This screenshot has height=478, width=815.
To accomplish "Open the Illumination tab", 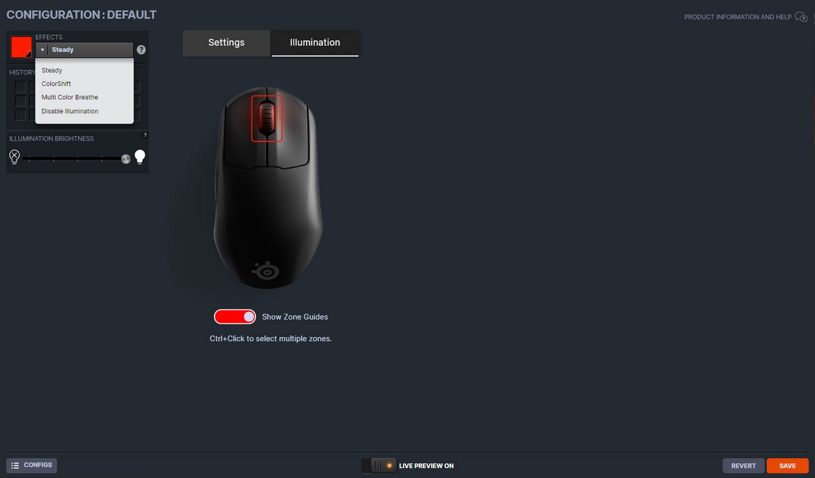I will (x=315, y=43).
